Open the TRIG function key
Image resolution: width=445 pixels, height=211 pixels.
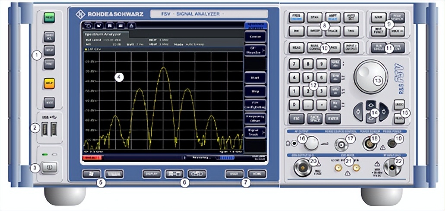(x=351, y=31)
